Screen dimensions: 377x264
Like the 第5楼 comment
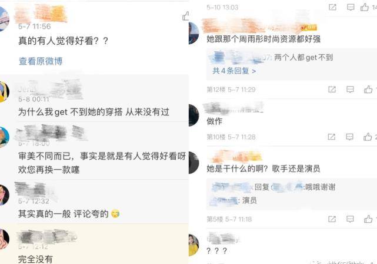click(368, 219)
